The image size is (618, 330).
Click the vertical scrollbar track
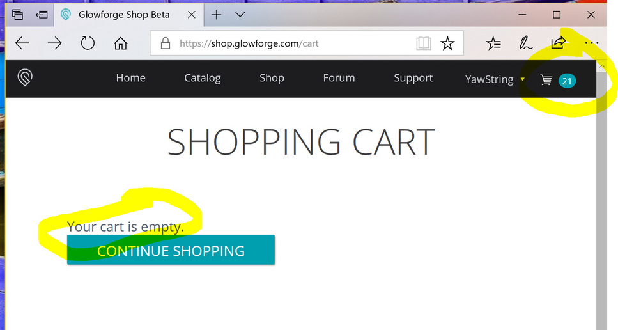pyautogui.click(x=602, y=201)
